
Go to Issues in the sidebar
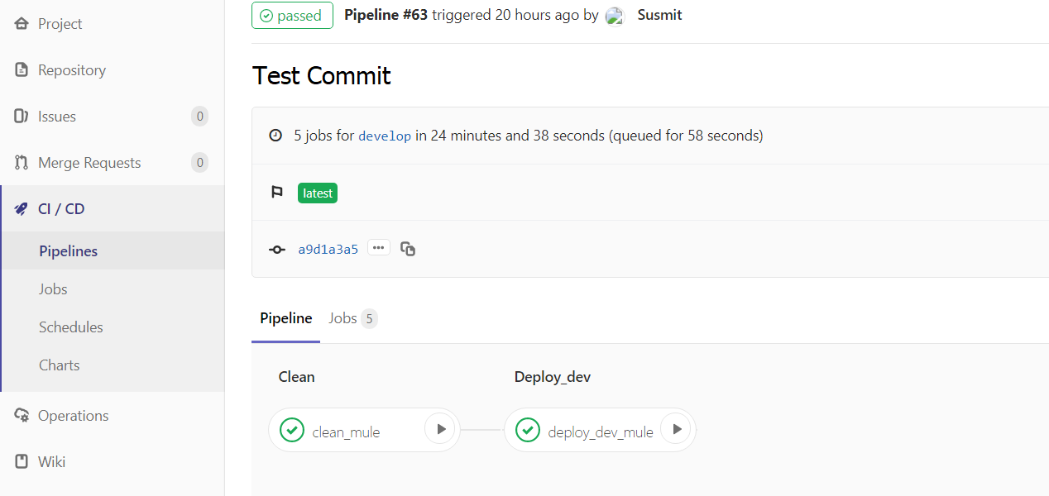pyautogui.click(x=56, y=117)
